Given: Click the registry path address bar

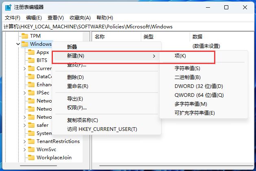Looking at the screenshot, I should (128, 27).
